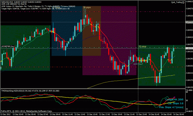
Task: Click the '14 Dec 03:45' time axis label
Action: (166, 114)
